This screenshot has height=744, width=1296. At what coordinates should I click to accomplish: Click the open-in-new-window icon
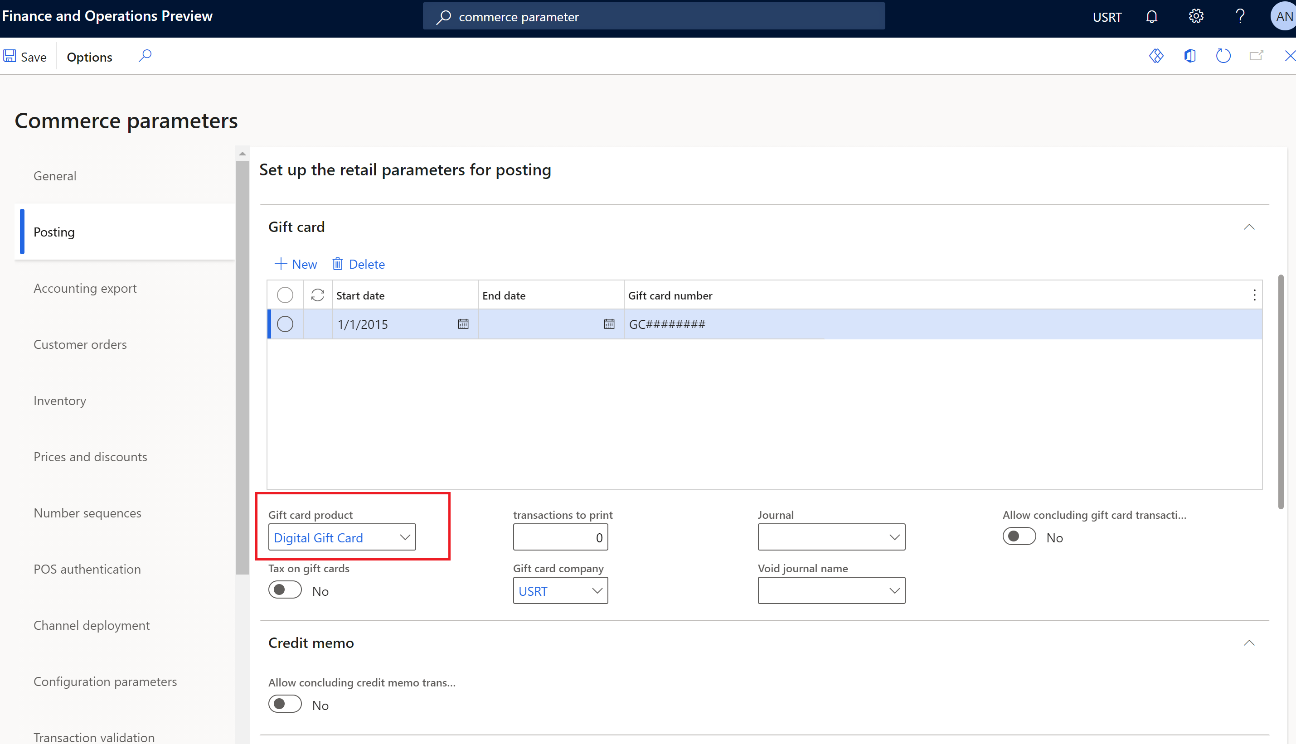tap(1256, 56)
